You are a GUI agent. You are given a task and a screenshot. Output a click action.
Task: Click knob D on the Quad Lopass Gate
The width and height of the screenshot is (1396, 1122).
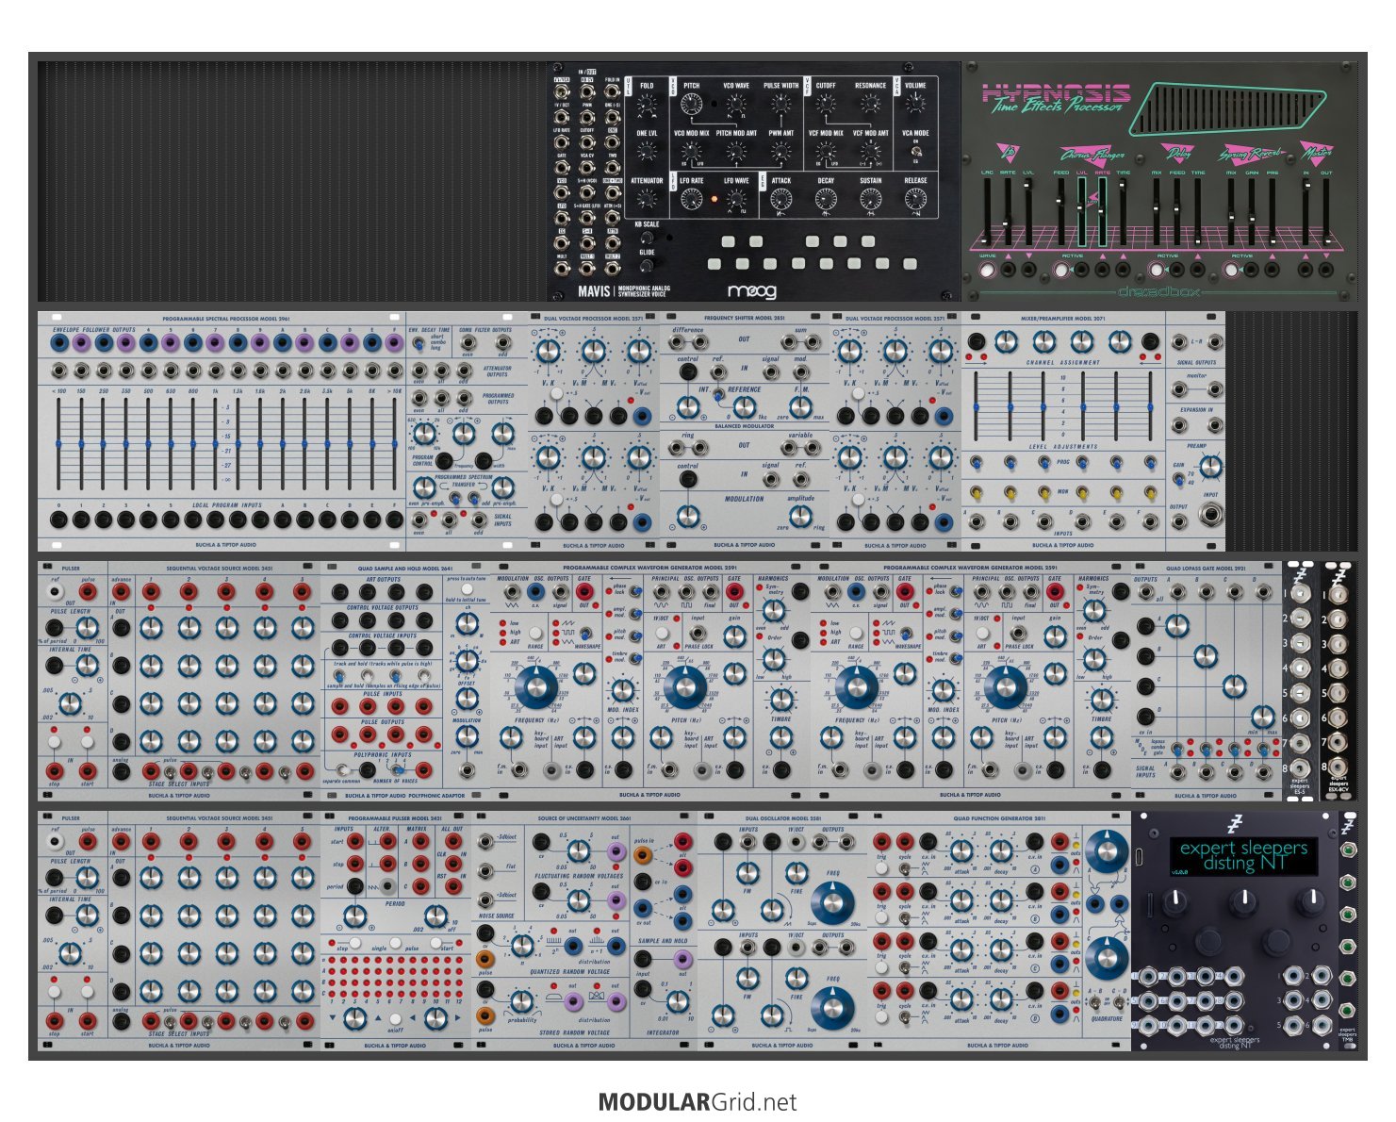pyautogui.click(x=1262, y=716)
